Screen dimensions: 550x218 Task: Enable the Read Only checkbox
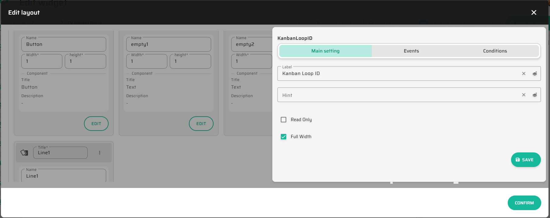click(284, 120)
